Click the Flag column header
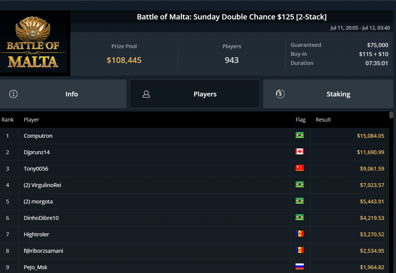Screen dimensions: 396x273 point(300,120)
